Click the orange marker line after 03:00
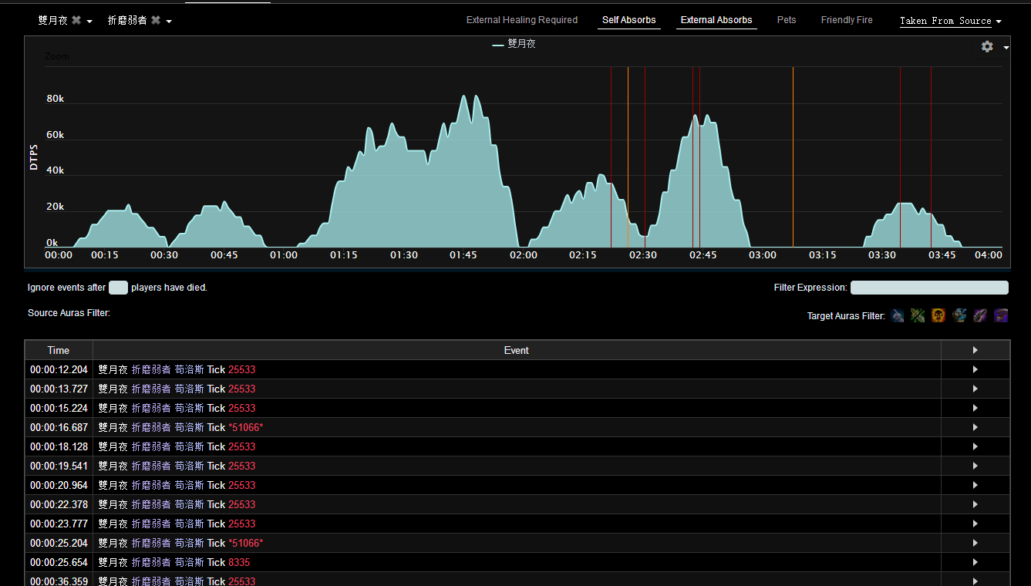The image size is (1031, 586). tap(793, 157)
